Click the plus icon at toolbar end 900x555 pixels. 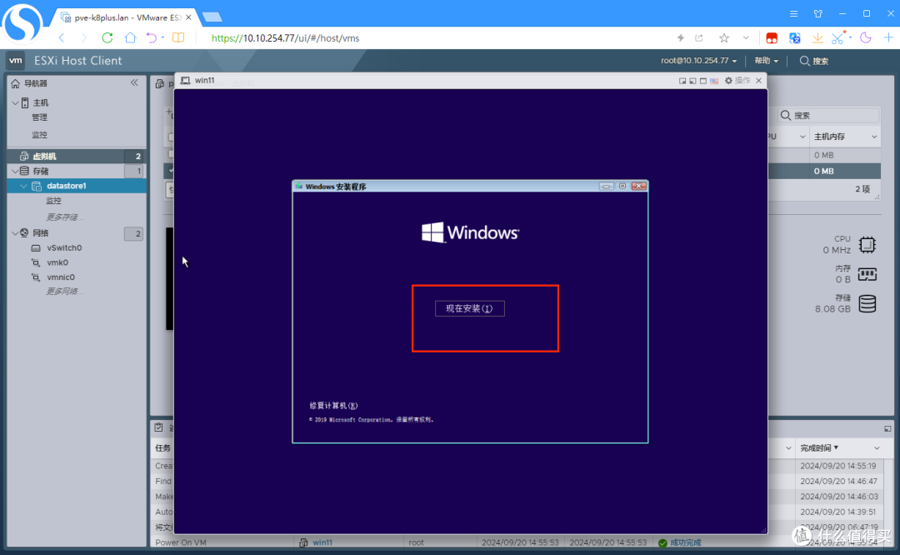(x=888, y=37)
